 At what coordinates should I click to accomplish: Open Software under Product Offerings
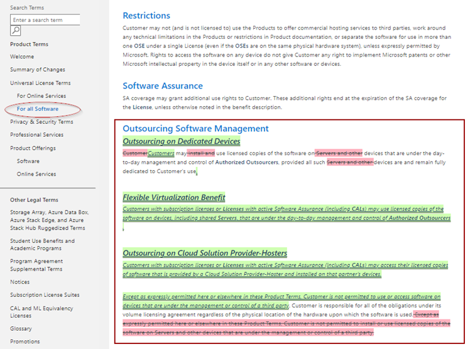click(x=28, y=161)
